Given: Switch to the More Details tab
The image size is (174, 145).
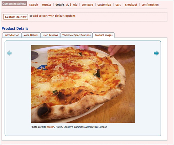Looking at the screenshot, I should [31, 35].
